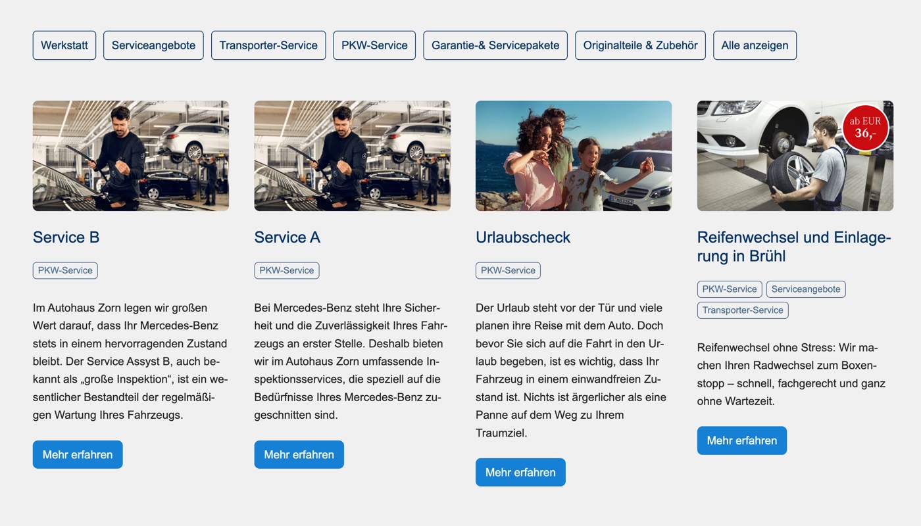Click Alle anzeigen filter

[x=755, y=45]
